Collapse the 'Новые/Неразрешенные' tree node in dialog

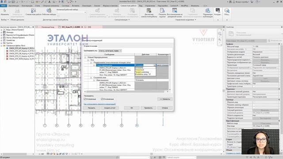[x=85, y=57]
